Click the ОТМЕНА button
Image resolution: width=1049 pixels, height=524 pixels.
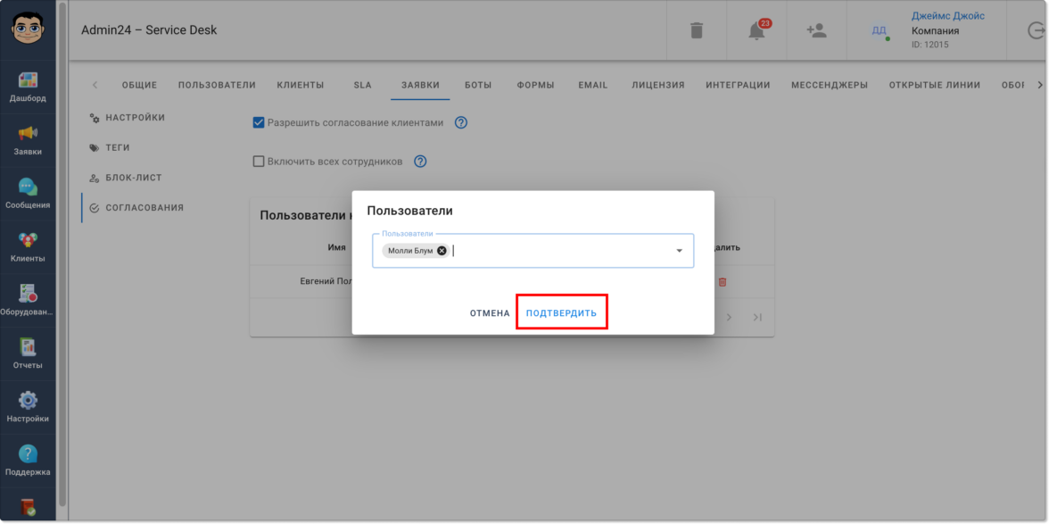click(490, 313)
